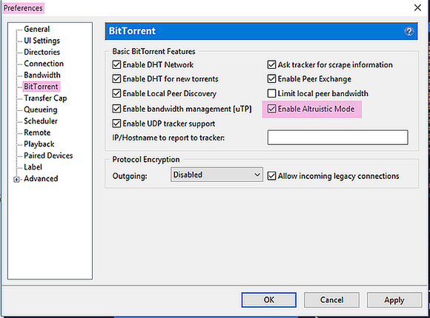Enable Limit local peer bandwidth
Screen dimensions: 430x318
[x=271, y=93]
